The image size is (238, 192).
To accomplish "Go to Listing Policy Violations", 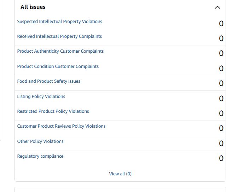I will (41, 97).
